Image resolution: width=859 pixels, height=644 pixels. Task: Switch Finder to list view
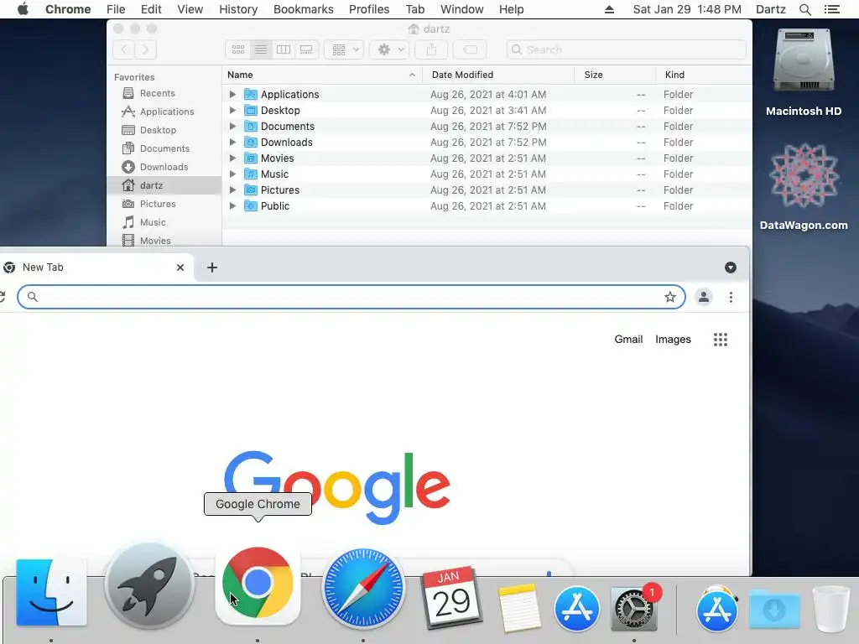pyautogui.click(x=261, y=49)
